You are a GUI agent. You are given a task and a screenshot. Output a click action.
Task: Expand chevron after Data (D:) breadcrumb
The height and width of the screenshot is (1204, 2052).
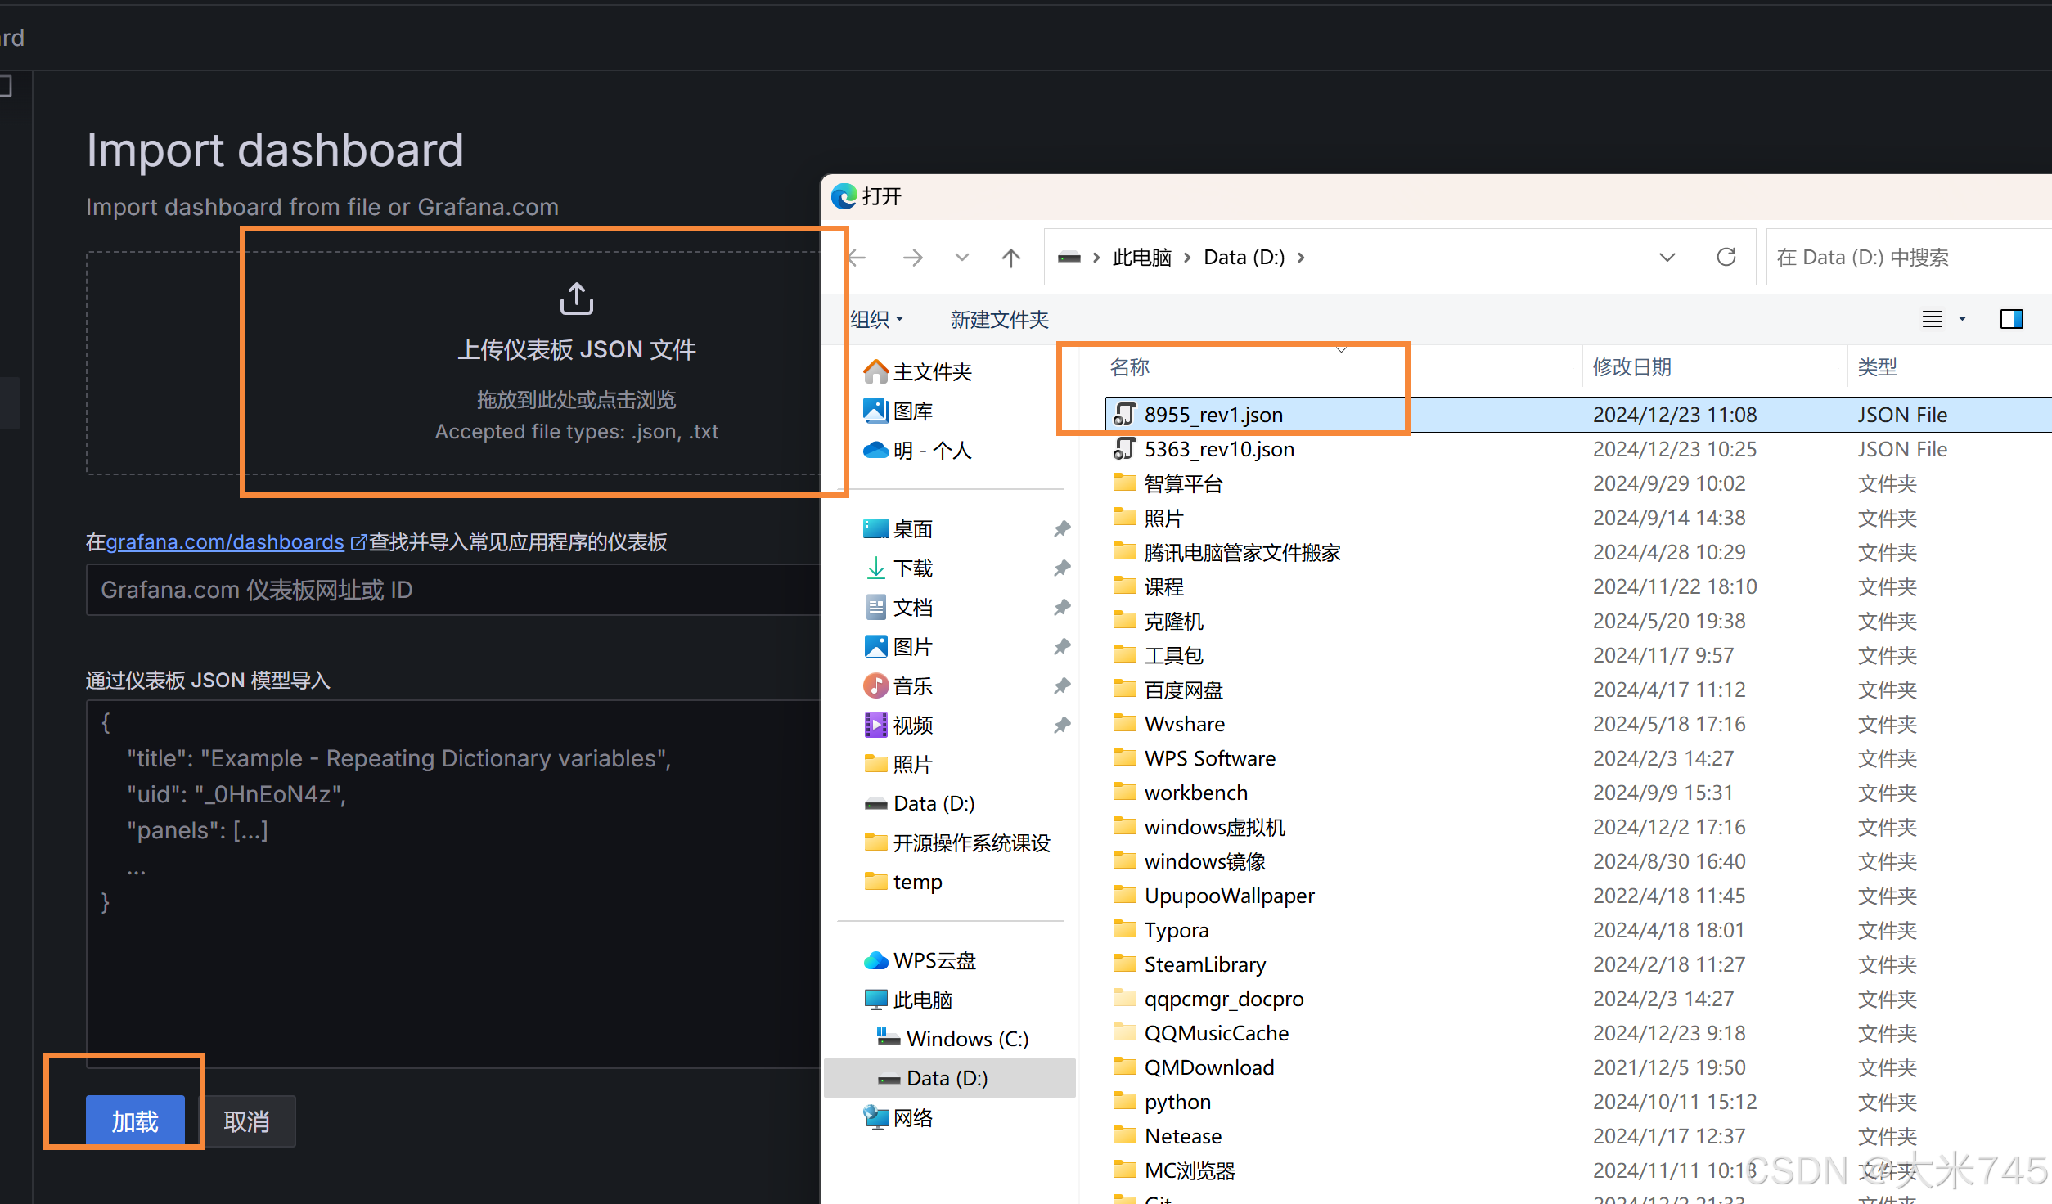1301,258
